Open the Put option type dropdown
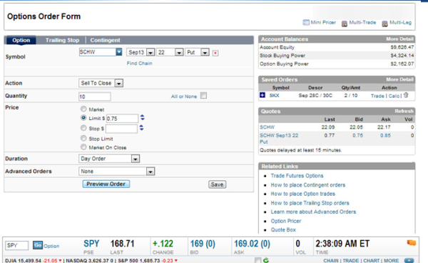The image size is (428, 263). pos(205,52)
